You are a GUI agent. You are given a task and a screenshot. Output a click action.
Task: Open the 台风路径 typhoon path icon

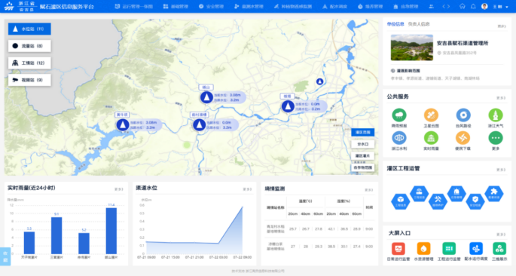pos(463,115)
